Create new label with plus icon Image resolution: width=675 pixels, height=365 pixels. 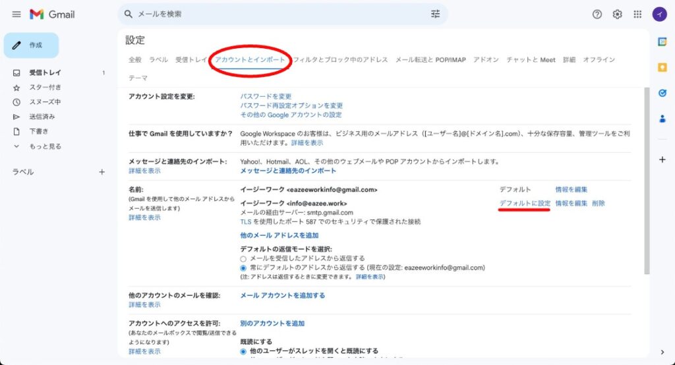tap(102, 172)
